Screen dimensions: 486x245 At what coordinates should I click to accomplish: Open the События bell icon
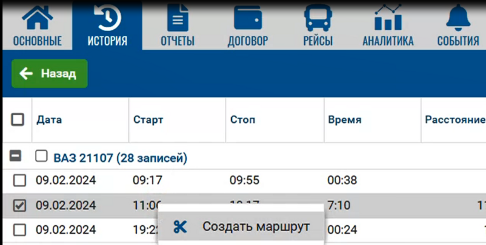(458, 18)
